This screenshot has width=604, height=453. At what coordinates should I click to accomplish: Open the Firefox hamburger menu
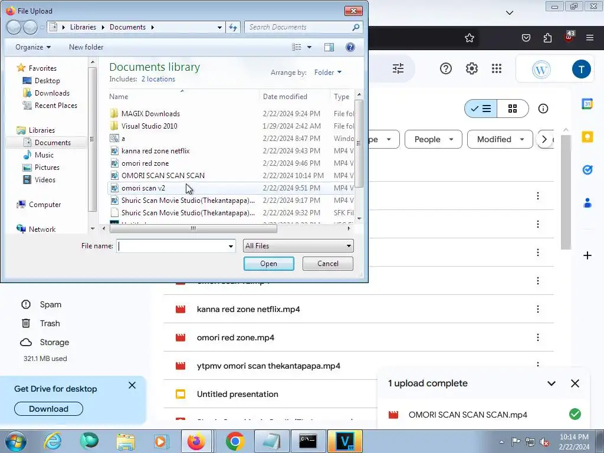coord(590,38)
